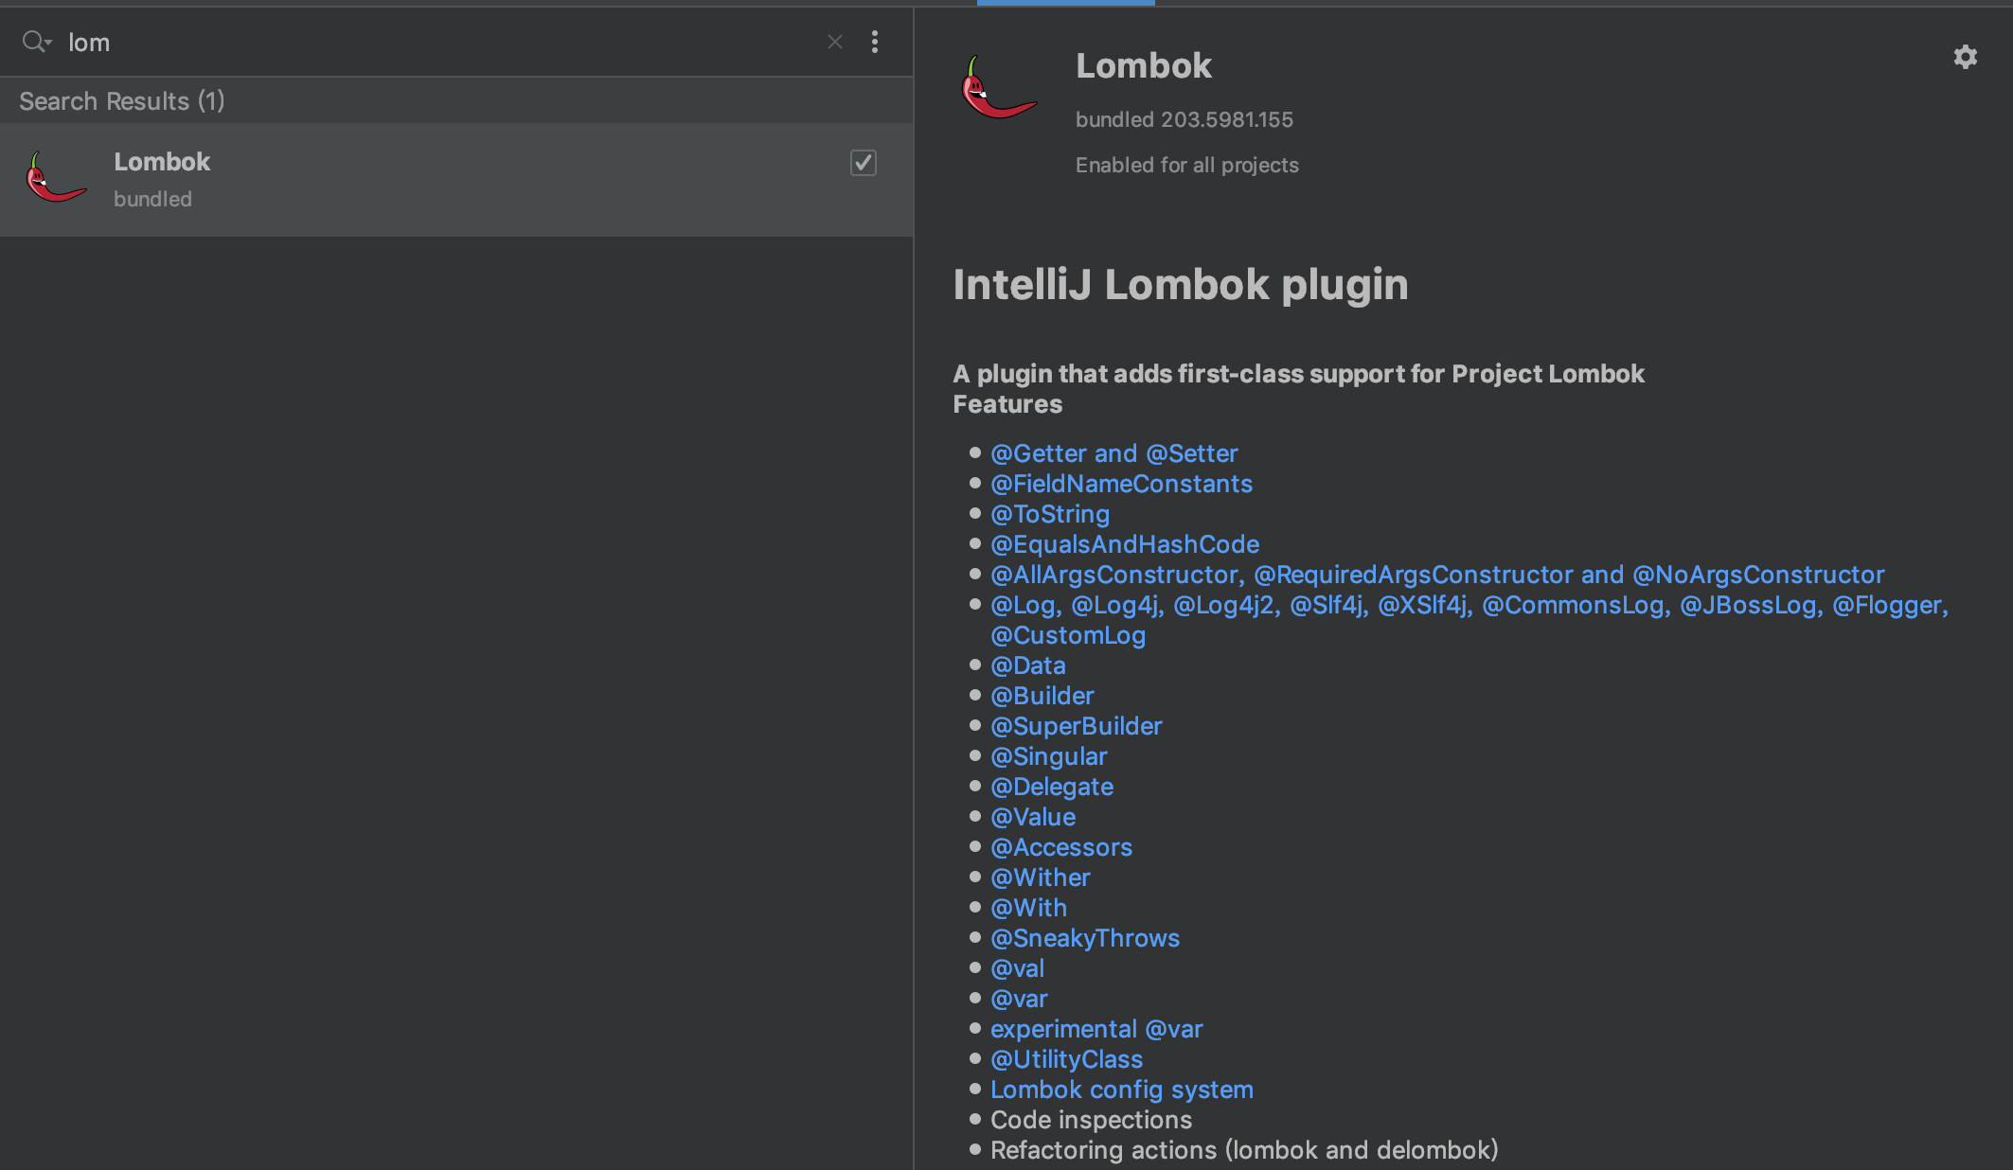This screenshot has height=1170, width=2013.
Task: Open the kebab menu next to search
Action: (875, 42)
